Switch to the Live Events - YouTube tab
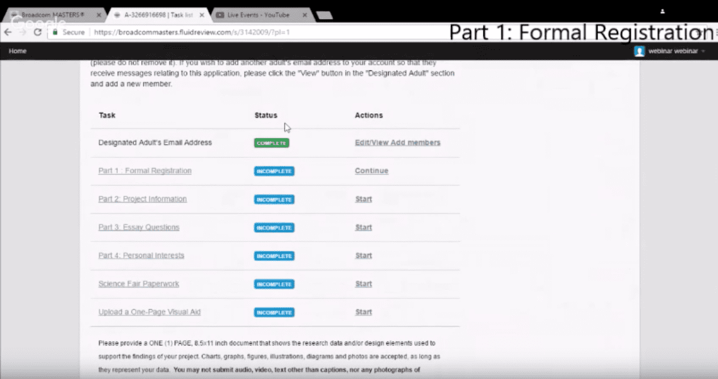Viewport: 718px width, 379px height. point(258,15)
